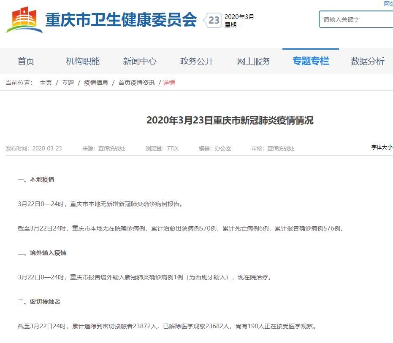Open the 机构职能 navigation menu

[83, 61]
